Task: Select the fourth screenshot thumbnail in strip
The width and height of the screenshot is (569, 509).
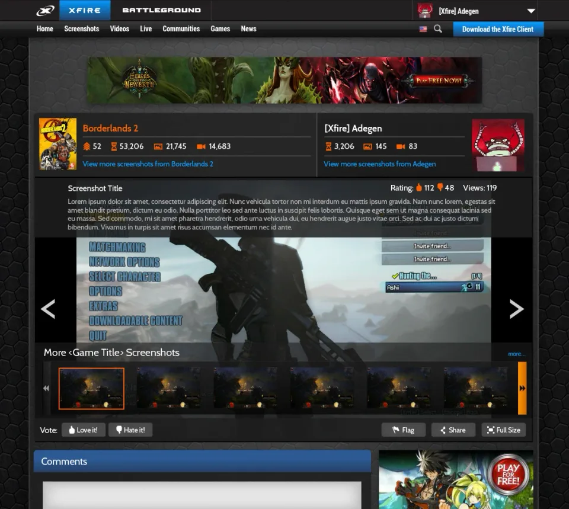Action: click(x=322, y=389)
